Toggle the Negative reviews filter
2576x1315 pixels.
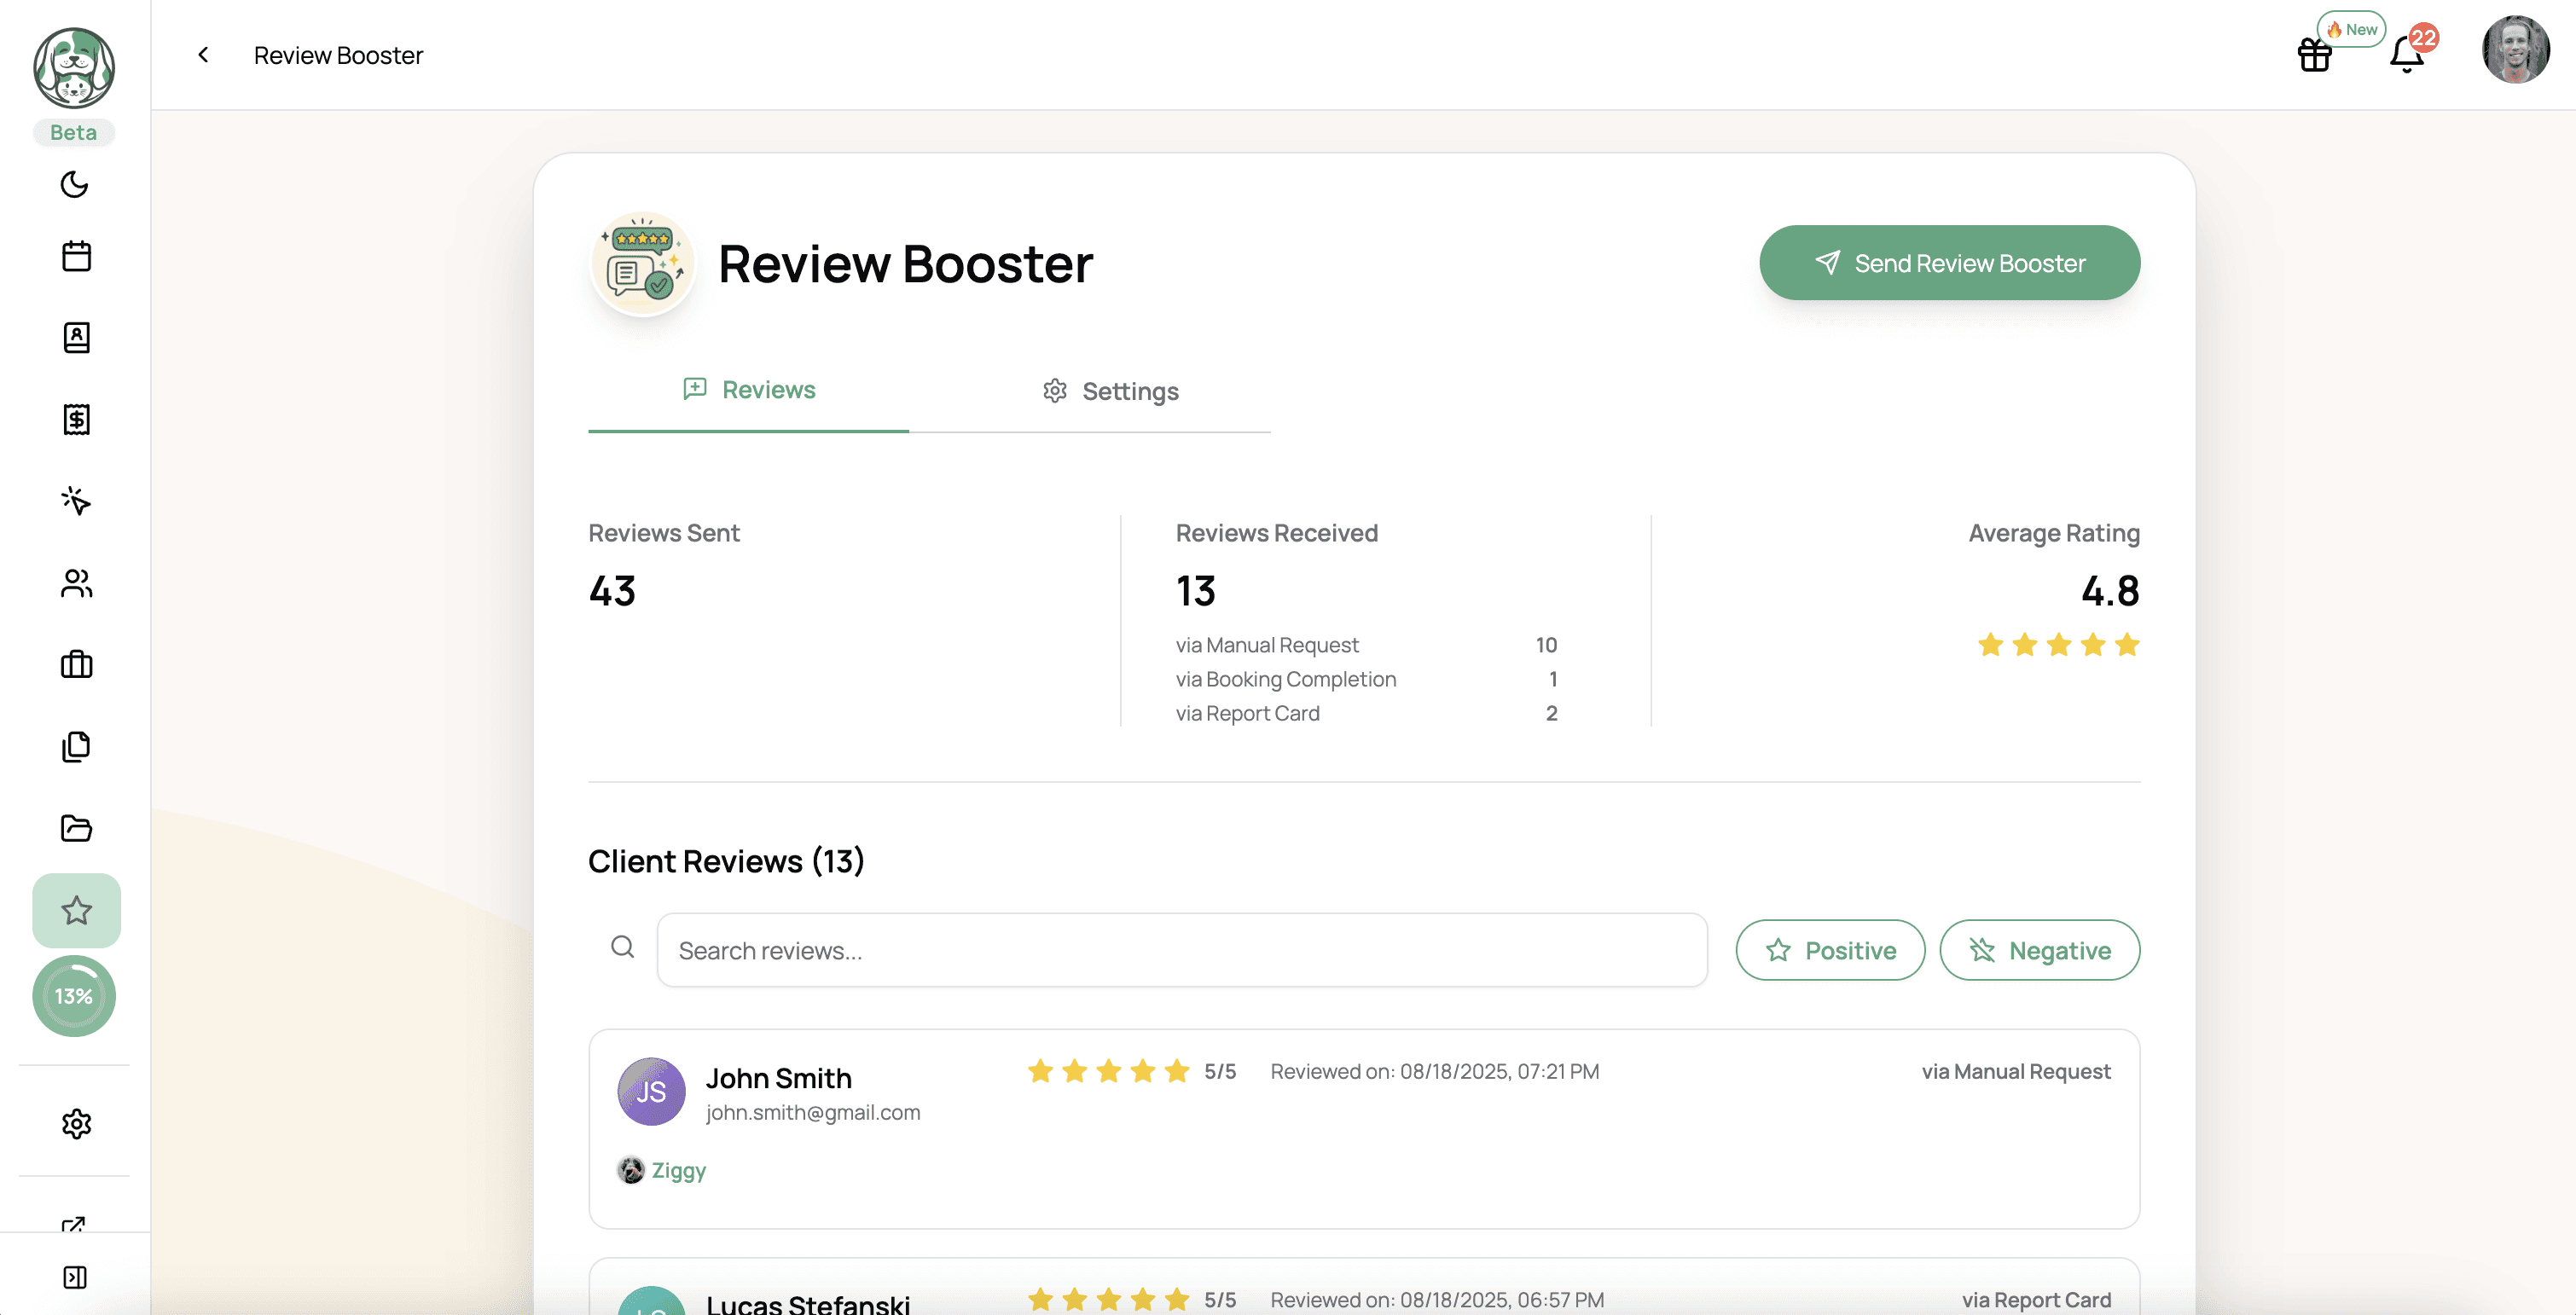tap(2039, 950)
